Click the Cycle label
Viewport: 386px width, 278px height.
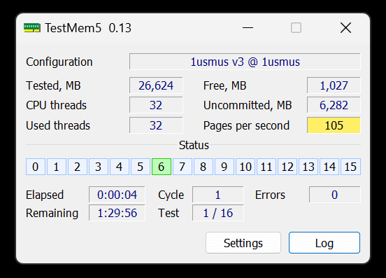tap(171, 195)
